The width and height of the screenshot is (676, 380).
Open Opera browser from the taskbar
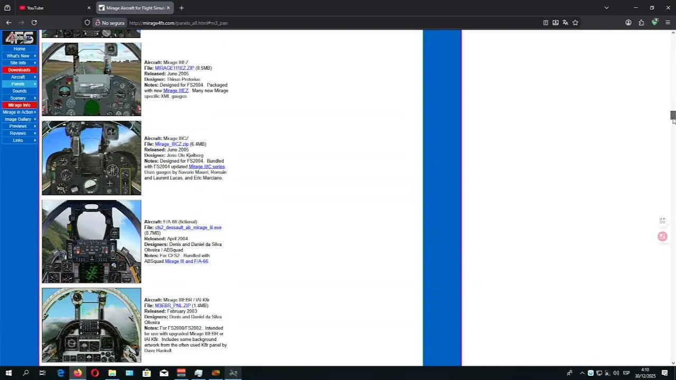[95, 373]
